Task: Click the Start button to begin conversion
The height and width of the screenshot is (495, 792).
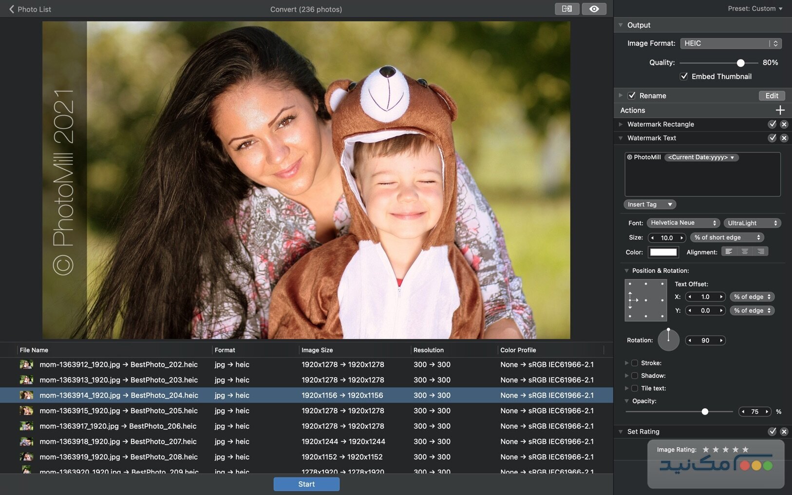Action: [x=306, y=484]
